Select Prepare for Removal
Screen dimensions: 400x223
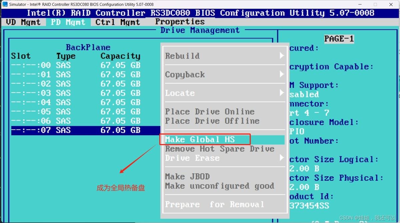(x=215, y=204)
